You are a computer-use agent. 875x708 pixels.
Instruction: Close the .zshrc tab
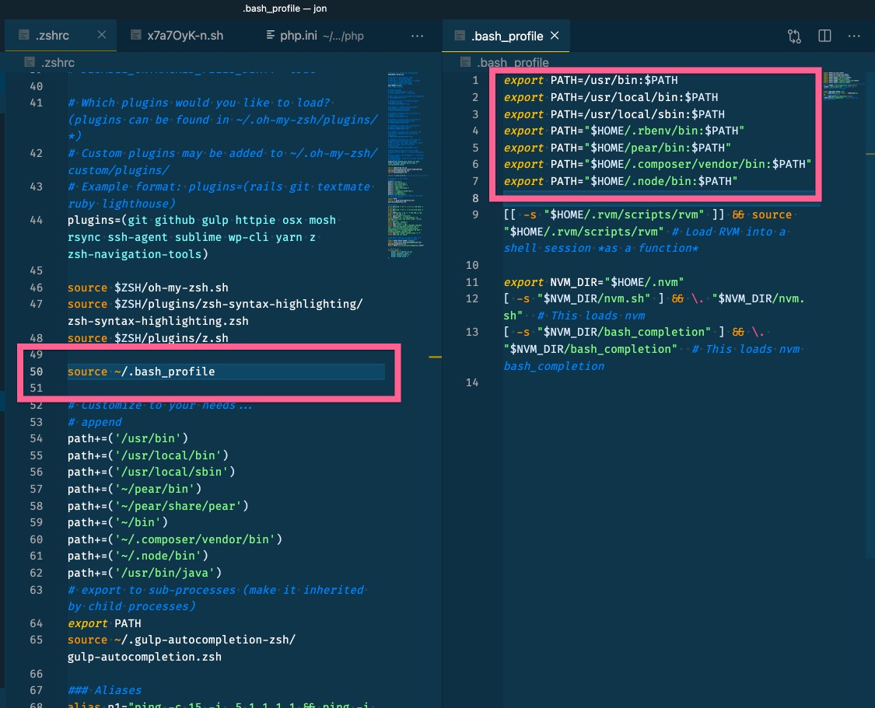(102, 35)
